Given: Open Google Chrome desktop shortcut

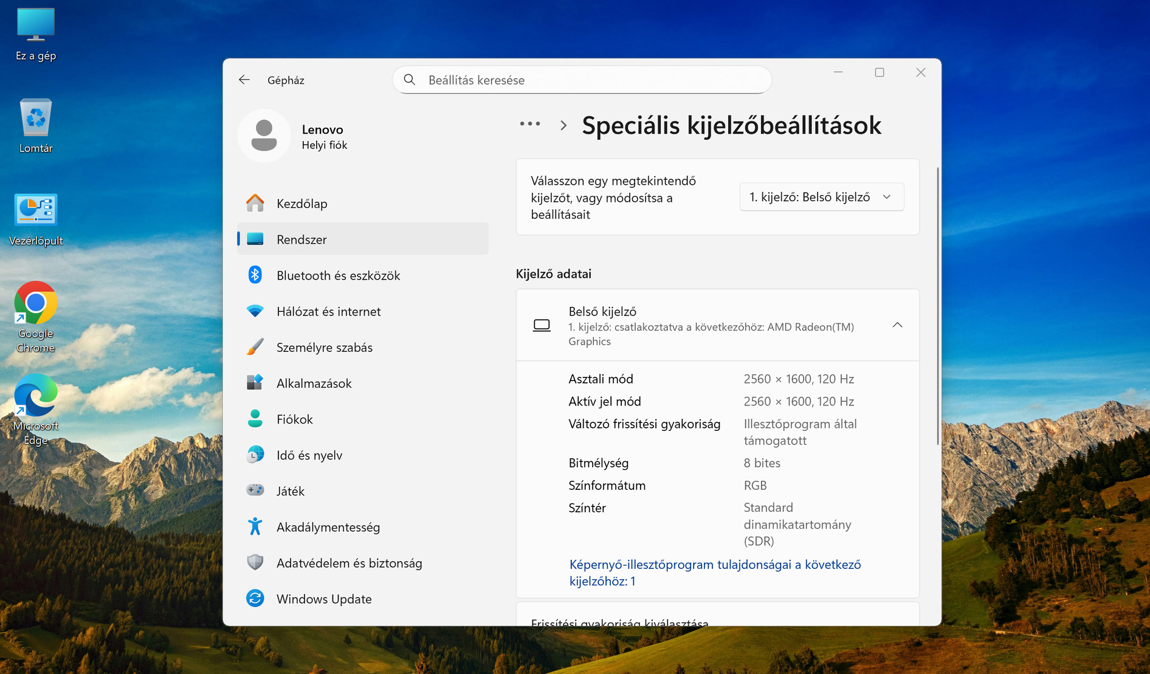Looking at the screenshot, I should 36,303.
